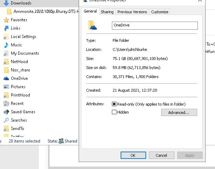215x169 pixels.
Task: Click the NetHood folder icon
Action: pyautogui.click(x=6, y=62)
